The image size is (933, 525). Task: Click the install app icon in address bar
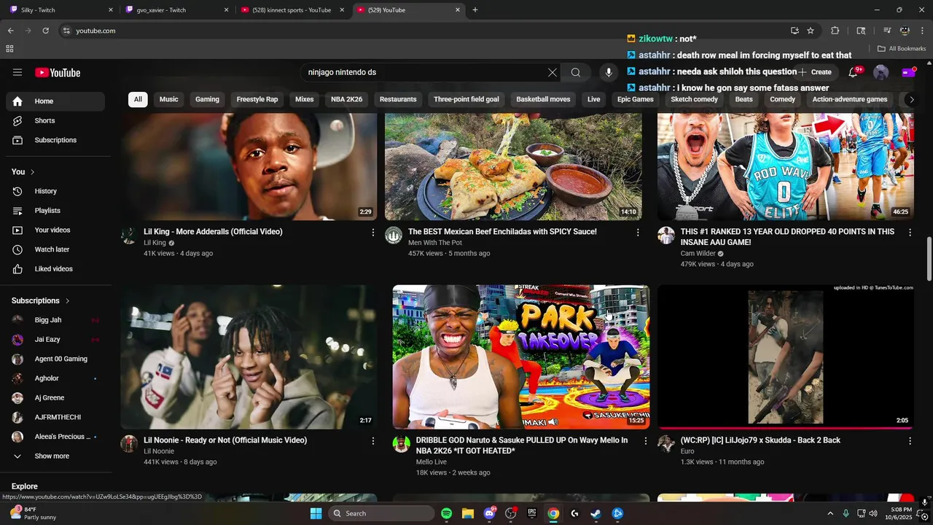(795, 31)
